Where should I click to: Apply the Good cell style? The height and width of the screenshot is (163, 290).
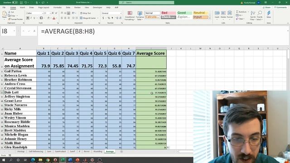[184, 13]
